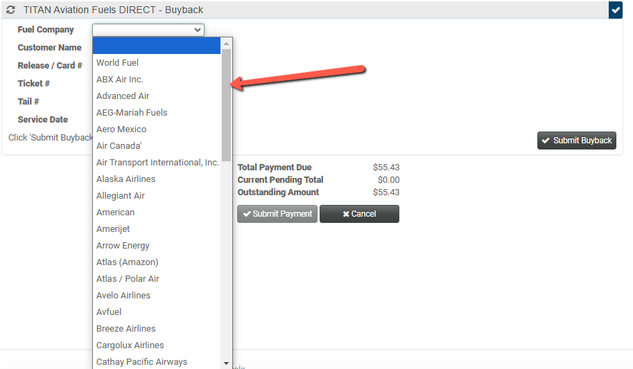Choose Cathay Pacific Airways option
The width and height of the screenshot is (633, 369).
[141, 361]
